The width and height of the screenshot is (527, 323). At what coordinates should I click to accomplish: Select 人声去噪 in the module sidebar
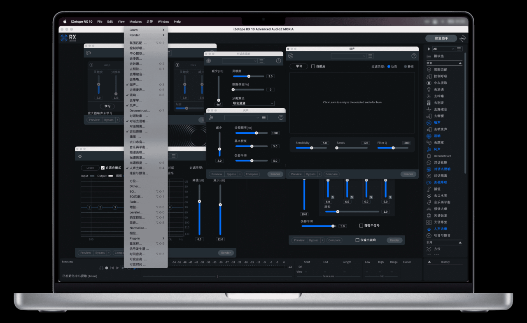click(x=440, y=229)
